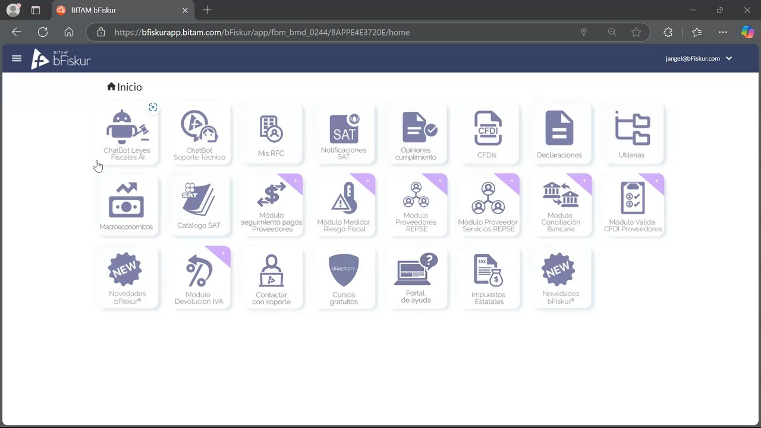Open the Favorites list
Screen dimensions: 761x428
(697, 32)
